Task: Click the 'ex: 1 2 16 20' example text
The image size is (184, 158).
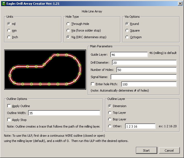Action: tap(168, 126)
